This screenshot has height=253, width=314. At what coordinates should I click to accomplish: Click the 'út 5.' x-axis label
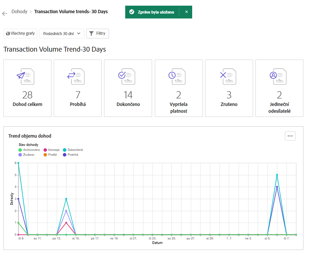pos(267,238)
